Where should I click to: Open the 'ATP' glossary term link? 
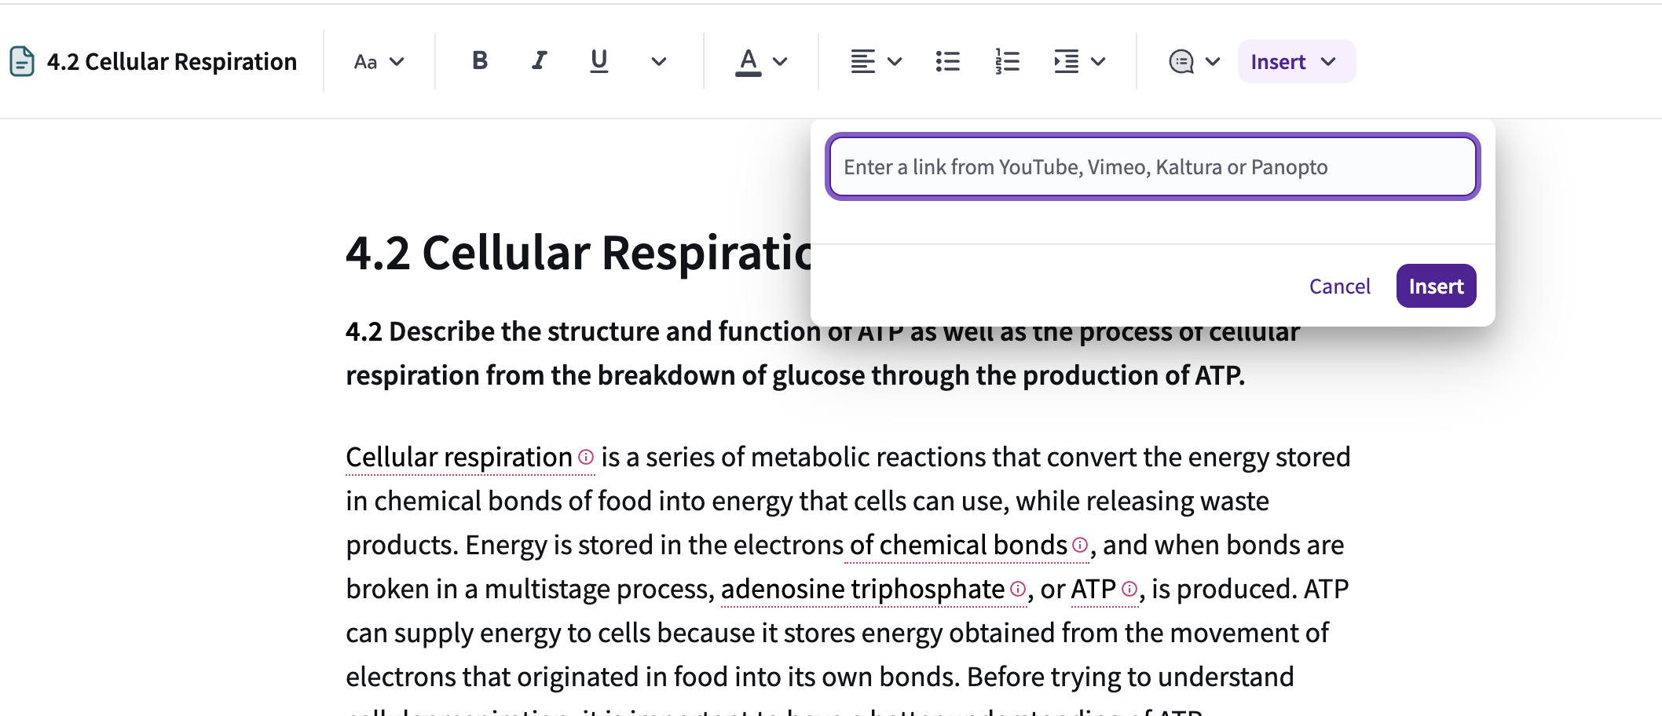pos(1093,589)
